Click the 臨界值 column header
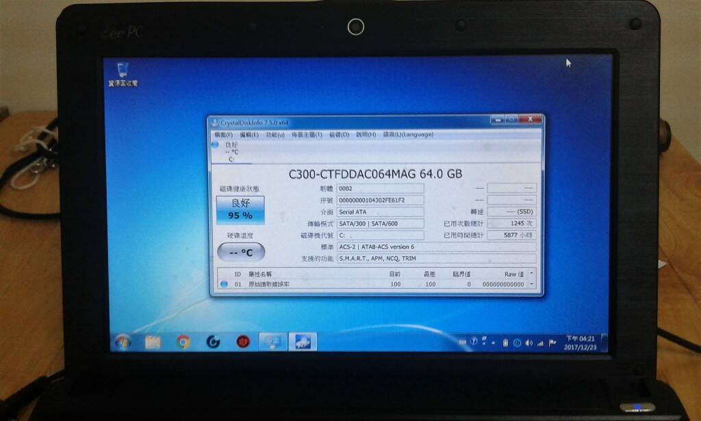Viewport: 701px width, 421px height. [461, 274]
